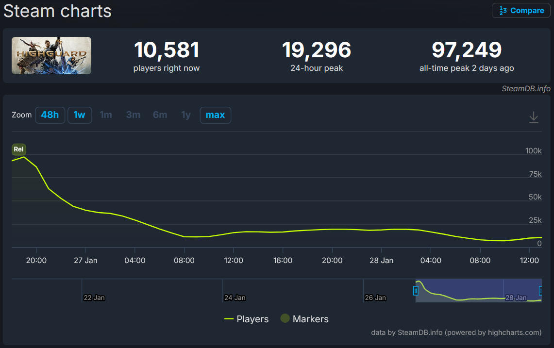Click the 25k y-axis label
554x348 pixels.
pyautogui.click(x=535, y=220)
